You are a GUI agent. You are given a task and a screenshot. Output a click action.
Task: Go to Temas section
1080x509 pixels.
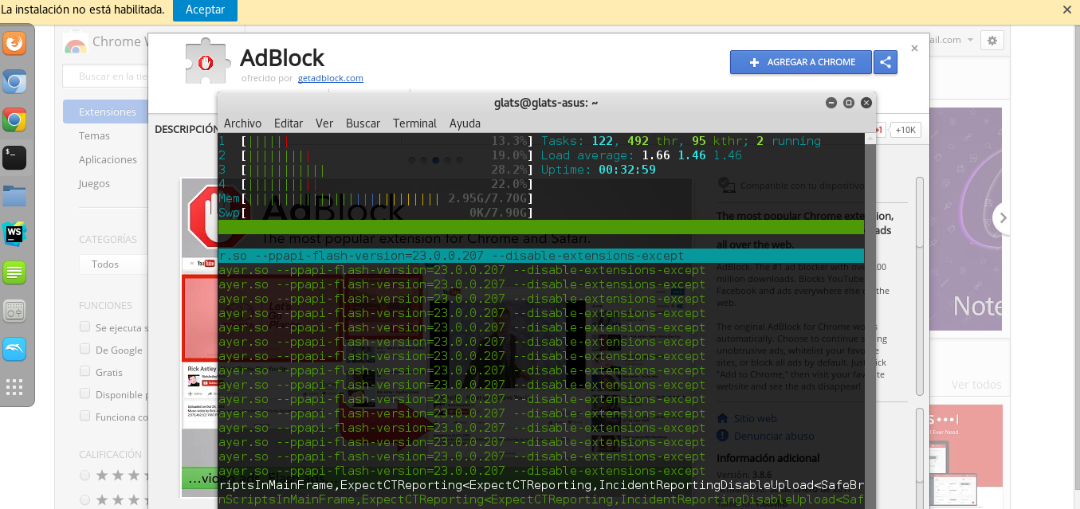(x=94, y=136)
